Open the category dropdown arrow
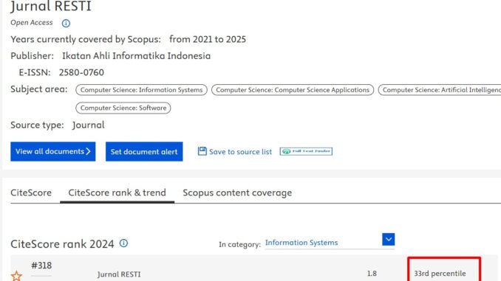 click(x=388, y=239)
